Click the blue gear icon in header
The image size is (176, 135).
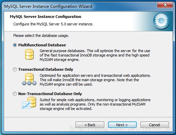click(x=161, y=21)
